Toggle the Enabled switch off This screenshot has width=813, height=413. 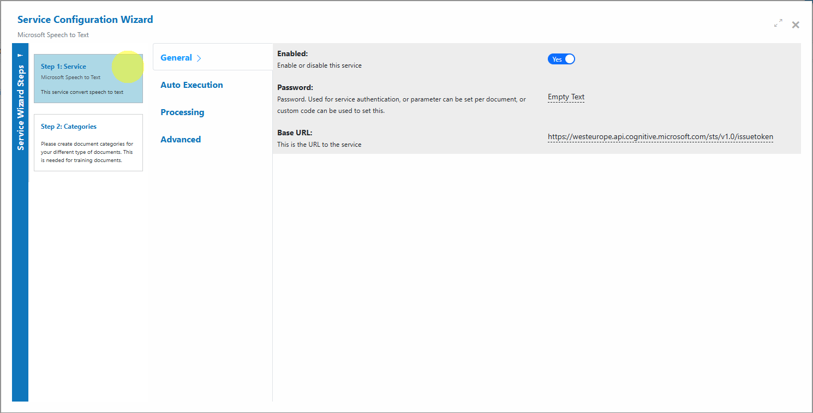[561, 59]
